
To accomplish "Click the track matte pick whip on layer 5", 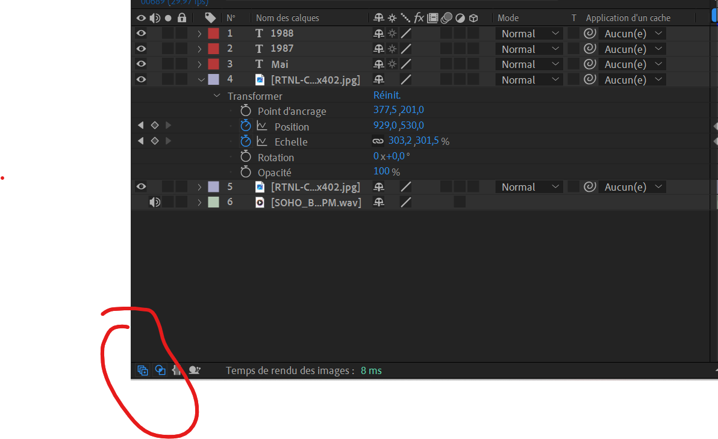I will (x=590, y=186).
